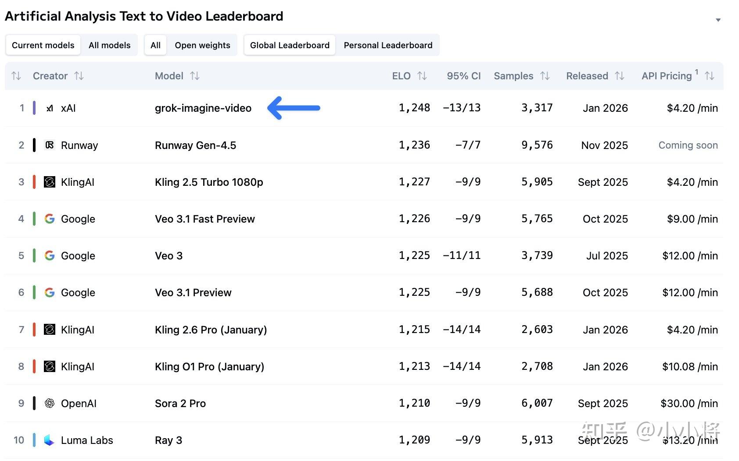Select the All weights filter option

(155, 45)
